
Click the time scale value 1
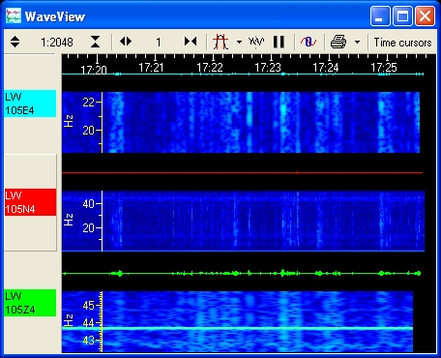[159, 43]
